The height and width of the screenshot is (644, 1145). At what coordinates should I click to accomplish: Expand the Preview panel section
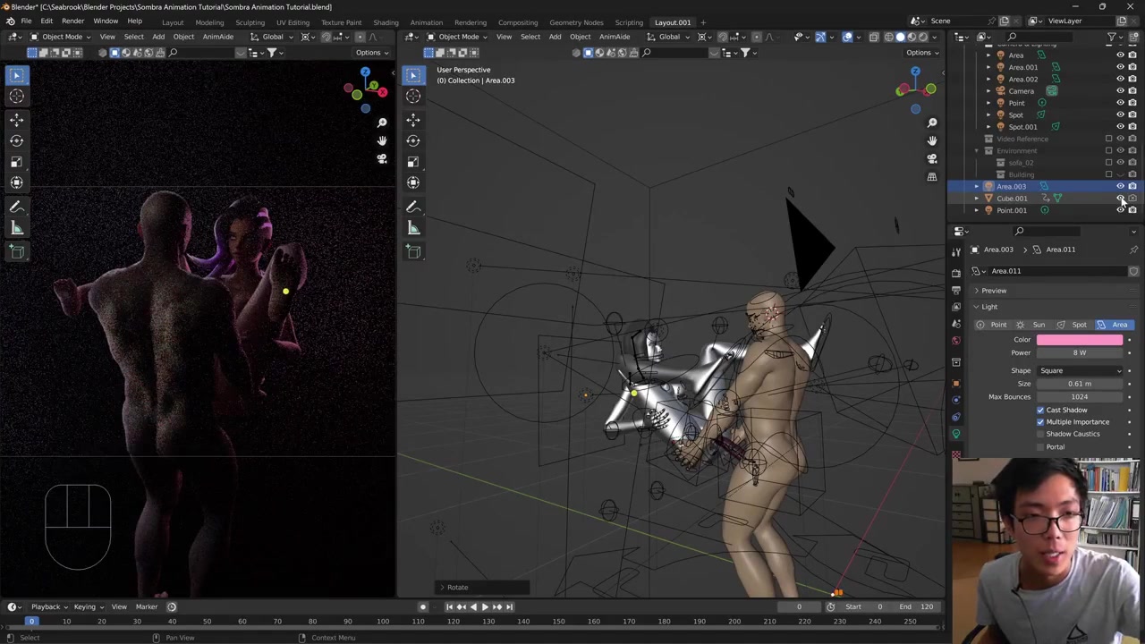[993, 291]
